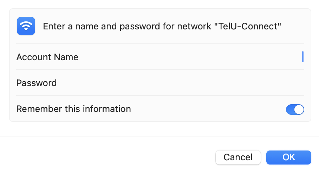The height and width of the screenshot is (175, 319).
Task: Click the blinking cursor in Account Name
Action: coord(303,57)
